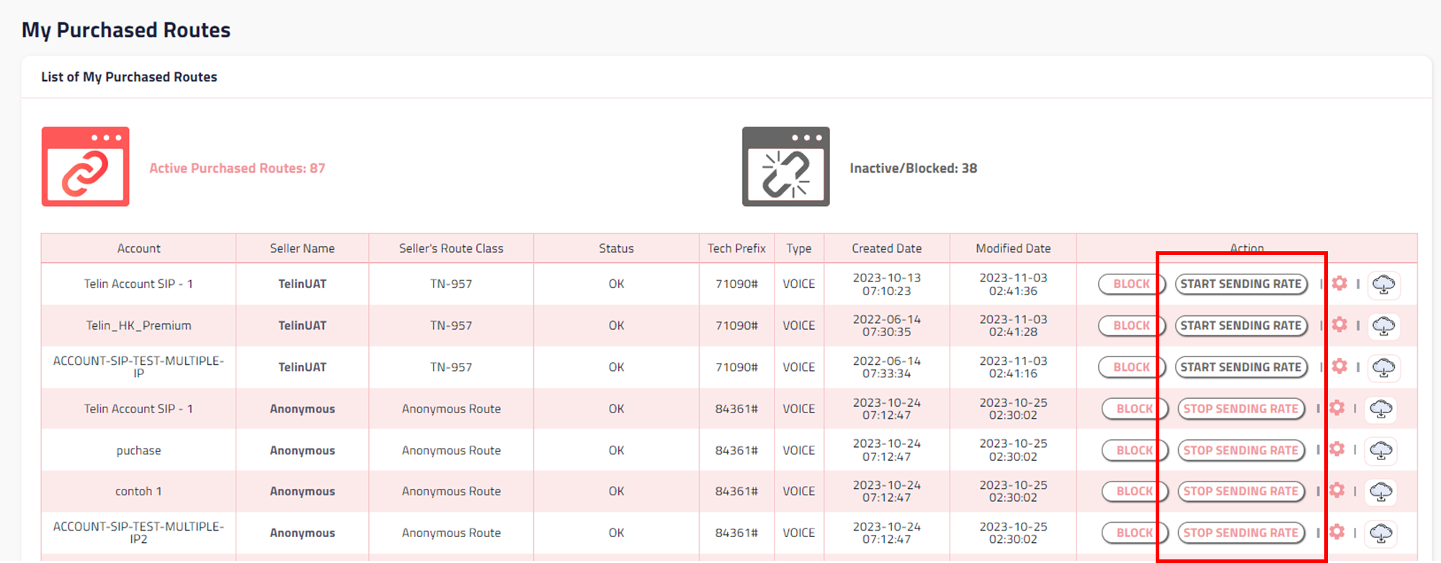Screen dimensions: 1441x563
Task: Open gear settings for TelinUAT ACCOUNT-SIP-TEST-MULTIPLE-IP row
Action: (x=1339, y=367)
